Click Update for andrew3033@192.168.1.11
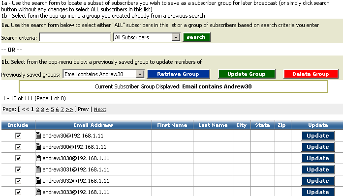The width and height of the screenshot is (343, 196). pyautogui.click(x=318, y=192)
